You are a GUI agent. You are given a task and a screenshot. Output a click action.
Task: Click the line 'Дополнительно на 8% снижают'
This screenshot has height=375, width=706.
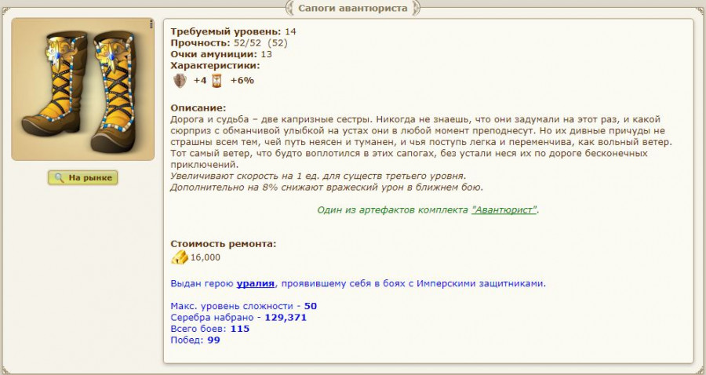[326, 187]
